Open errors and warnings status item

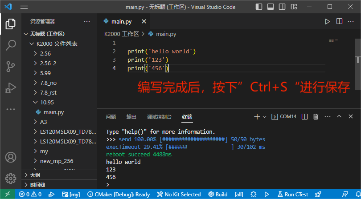coord(30,195)
